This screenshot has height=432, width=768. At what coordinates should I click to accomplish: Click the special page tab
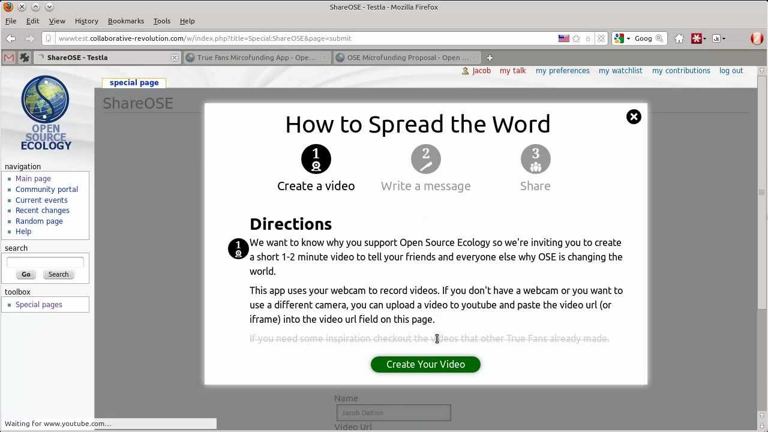(x=134, y=83)
